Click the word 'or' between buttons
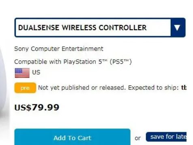The height and width of the screenshot is (145, 193). click(138, 138)
